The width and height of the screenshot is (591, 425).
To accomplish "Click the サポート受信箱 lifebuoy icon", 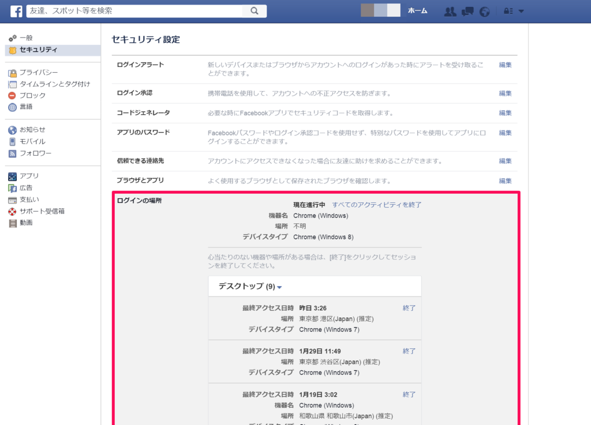I will coord(13,212).
